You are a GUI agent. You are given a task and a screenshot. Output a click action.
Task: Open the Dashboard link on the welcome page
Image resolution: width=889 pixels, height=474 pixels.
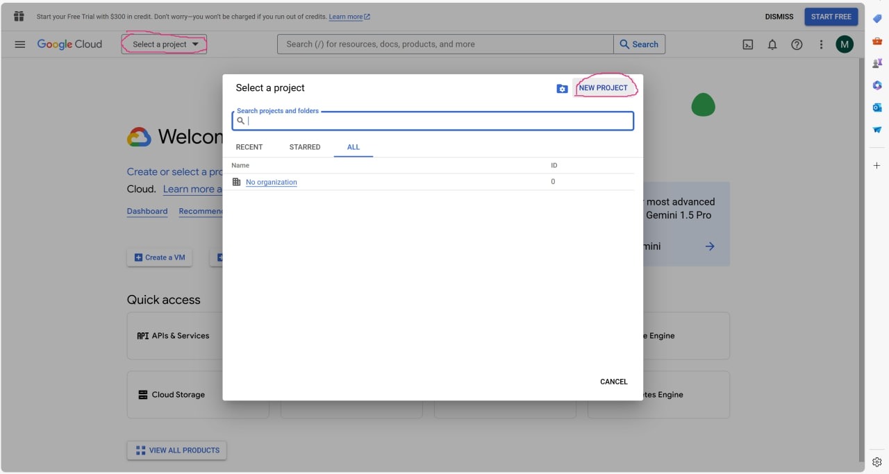tap(147, 211)
